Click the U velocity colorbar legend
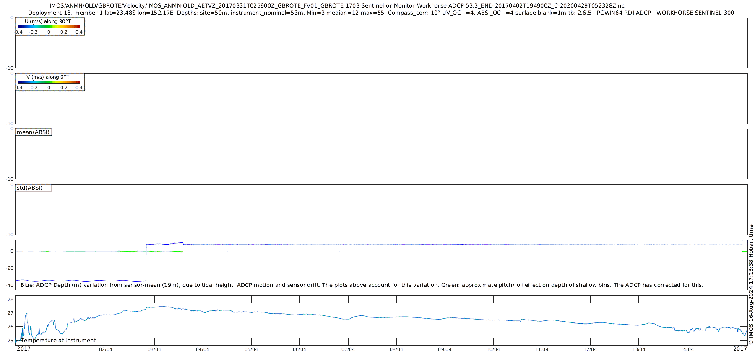 tap(49, 26)
